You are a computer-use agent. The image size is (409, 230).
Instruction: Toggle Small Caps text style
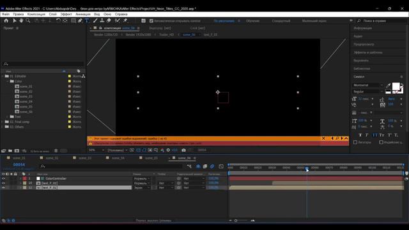[382, 135]
